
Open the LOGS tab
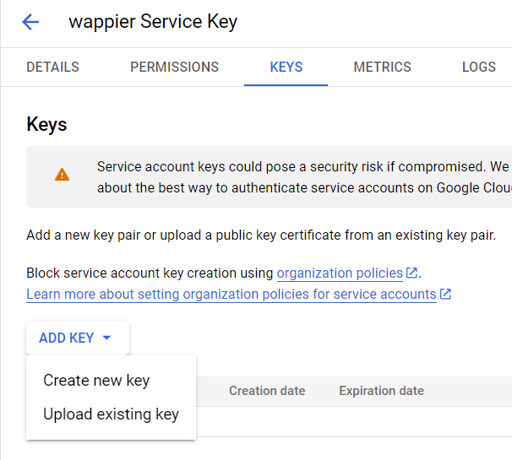(479, 67)
